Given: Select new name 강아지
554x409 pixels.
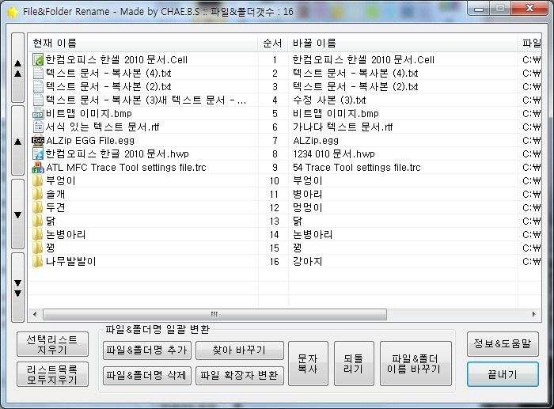Looking at the screenshot, I should tap(307, 261).
